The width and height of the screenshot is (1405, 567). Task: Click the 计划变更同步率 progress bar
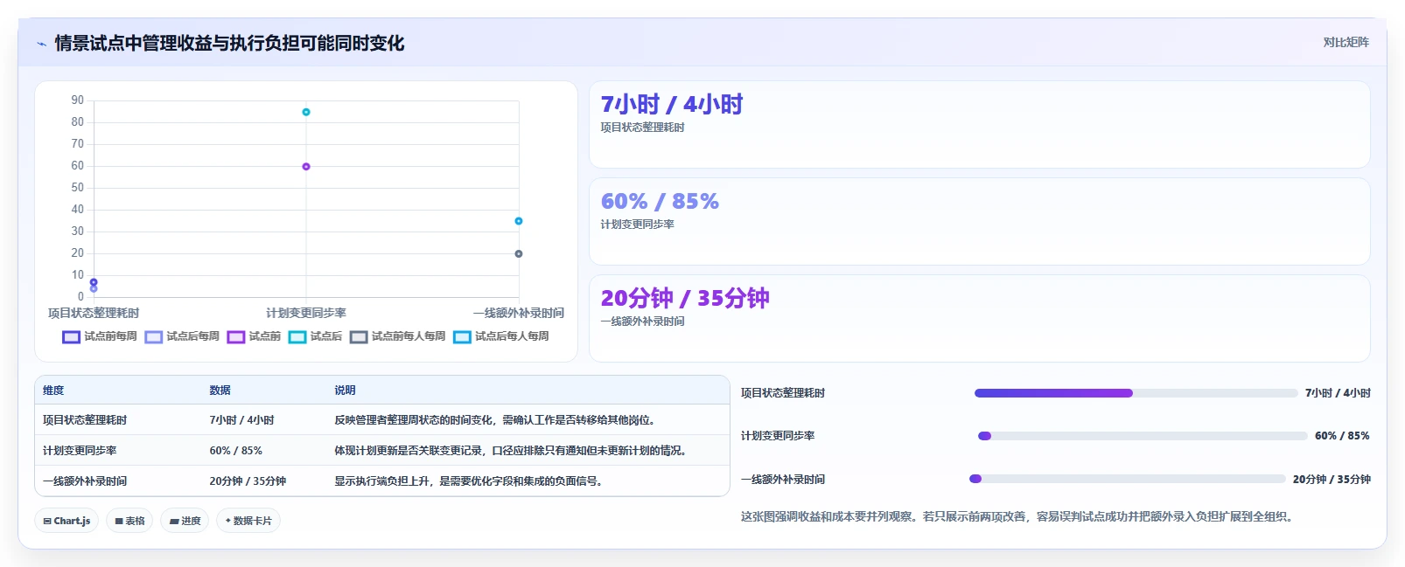point(1143,436)
